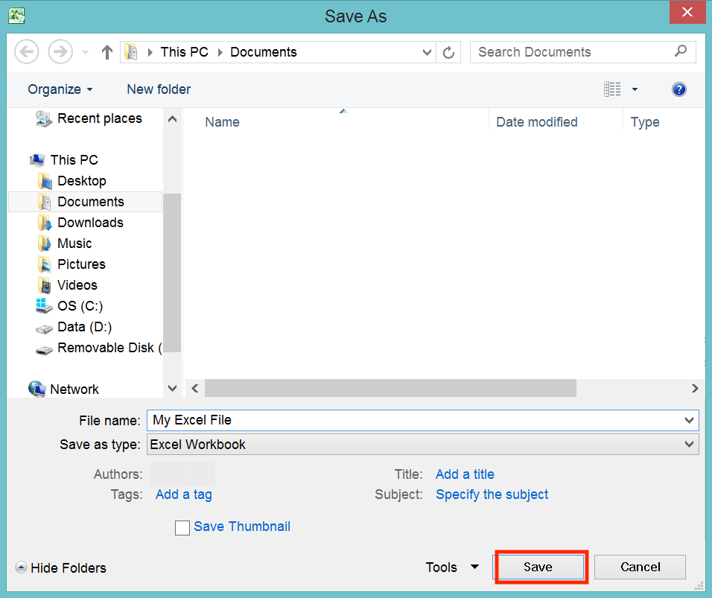
Task: Refresh the Documents folder view
Action: click(448, 52)
